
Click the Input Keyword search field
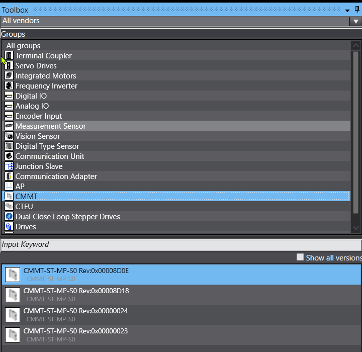click(x=181, y=244)
